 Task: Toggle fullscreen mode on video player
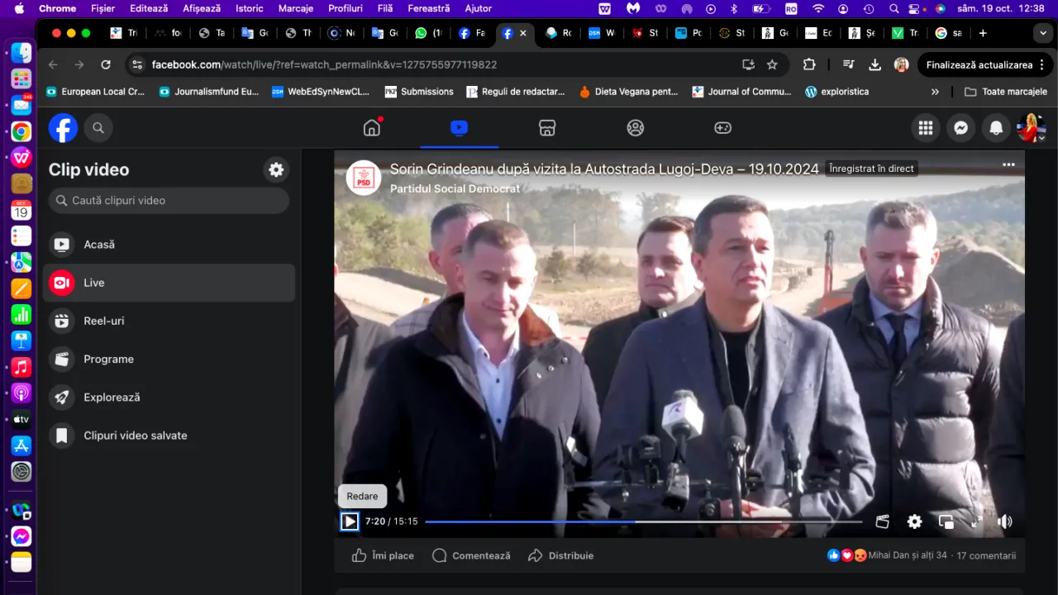(x=976, y=521)
